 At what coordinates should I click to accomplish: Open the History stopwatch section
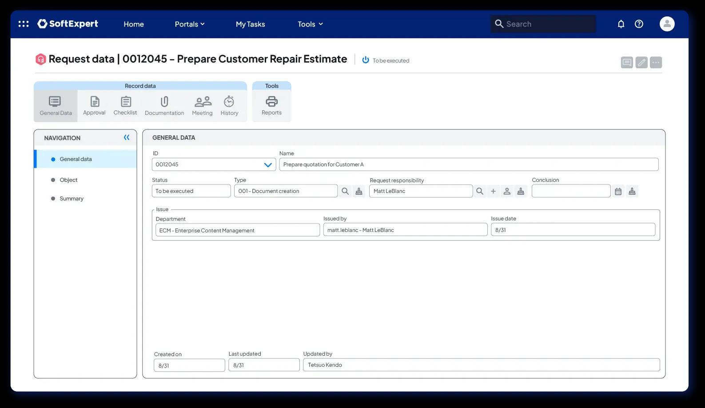(x=229, y=106)
